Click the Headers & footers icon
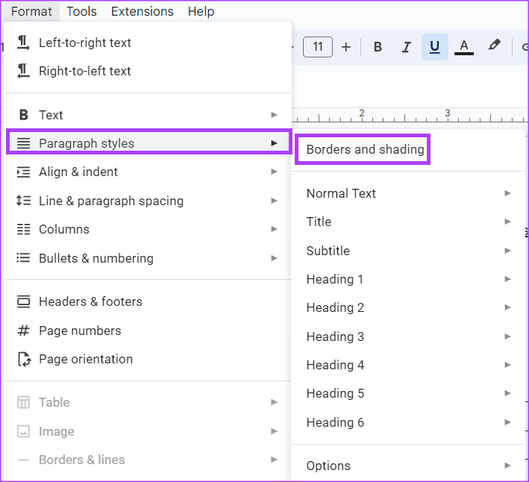This screenshot has height=482, width=529. click(23, 301)
